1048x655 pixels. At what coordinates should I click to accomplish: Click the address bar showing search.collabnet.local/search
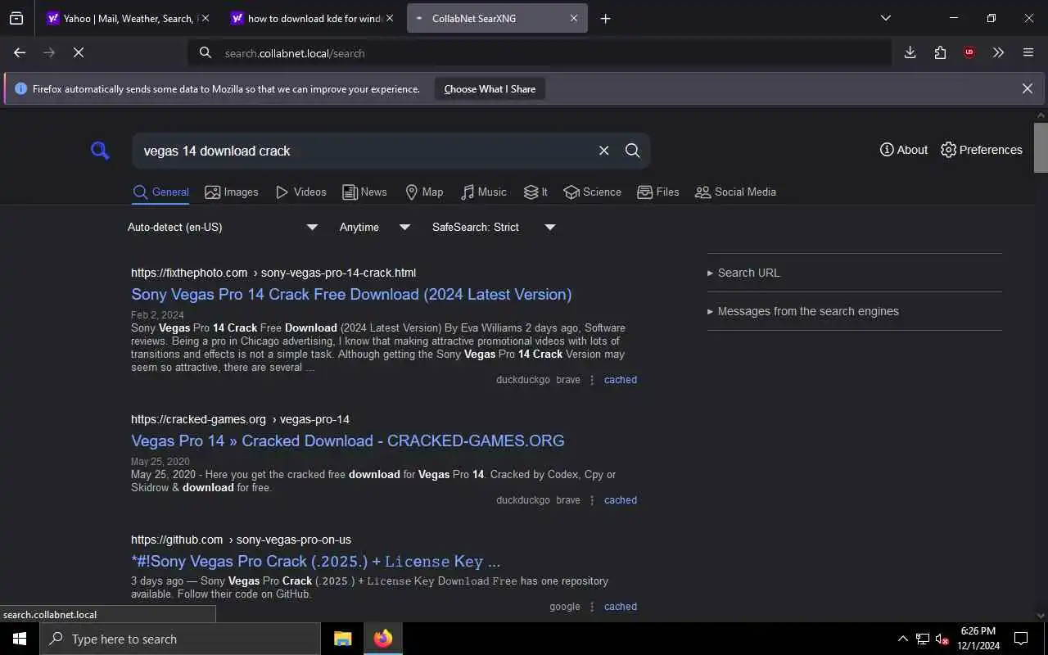pos(540,53)
